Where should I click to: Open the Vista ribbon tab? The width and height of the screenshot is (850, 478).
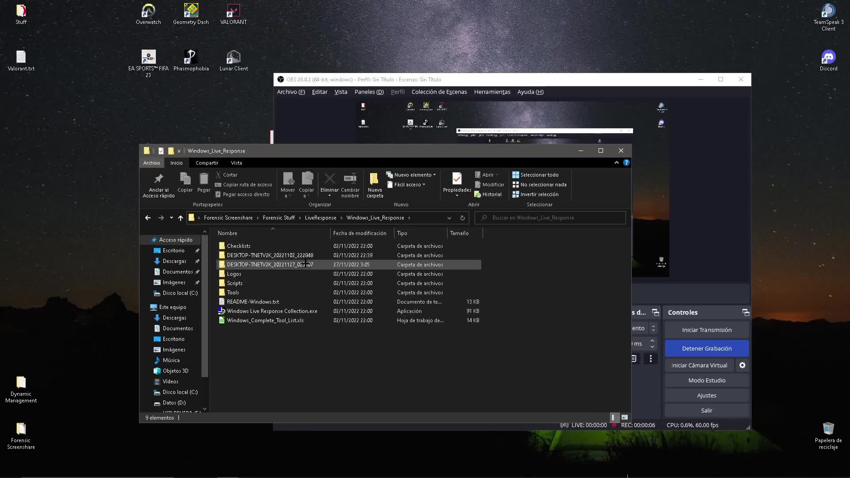236,163
